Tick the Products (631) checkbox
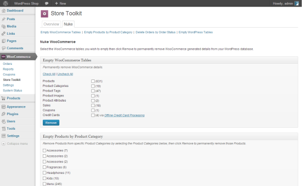 93,81
